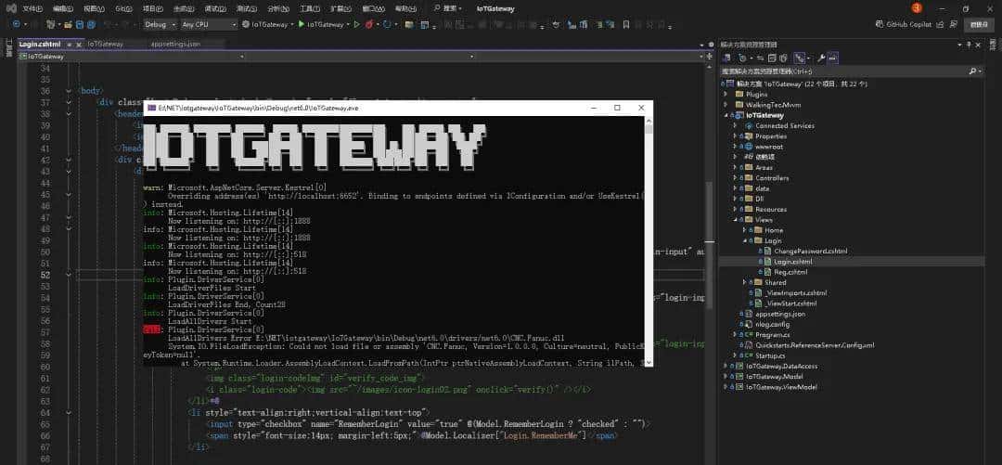Click the bookmark icon in the toolbar
Image resolution: width=1002 pixels, height=465 pixels.
click(x=625, y=24)
